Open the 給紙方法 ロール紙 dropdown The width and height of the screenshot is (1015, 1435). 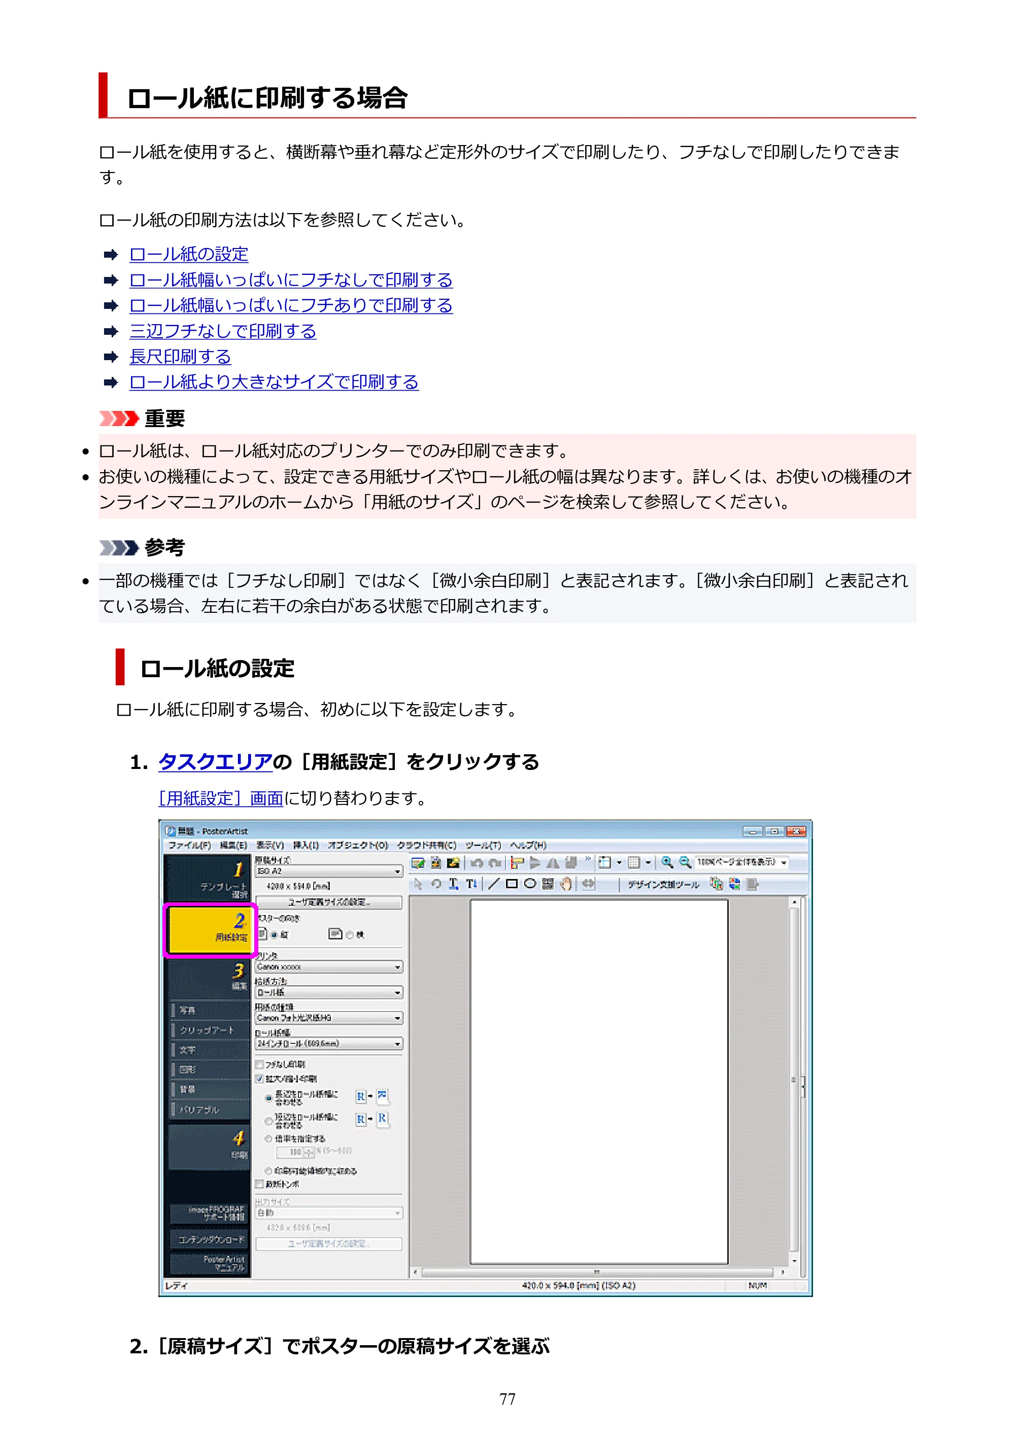pos(329,993)
